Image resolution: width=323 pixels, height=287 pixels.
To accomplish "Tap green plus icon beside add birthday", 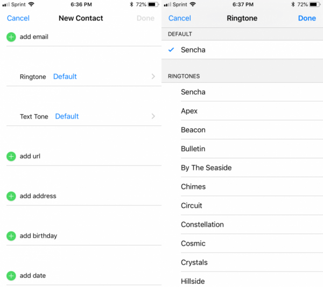I will pyautogui.click(x=11, y=236).
